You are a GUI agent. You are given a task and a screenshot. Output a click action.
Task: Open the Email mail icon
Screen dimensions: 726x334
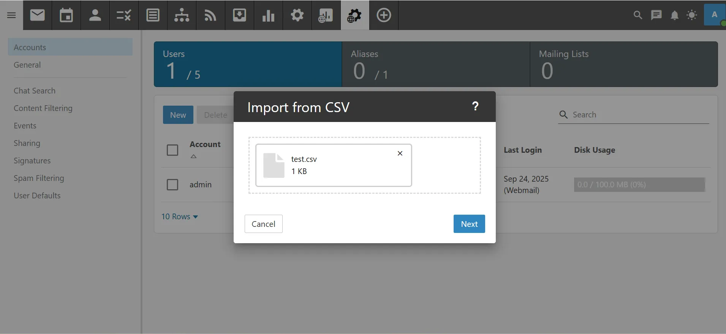37,15
